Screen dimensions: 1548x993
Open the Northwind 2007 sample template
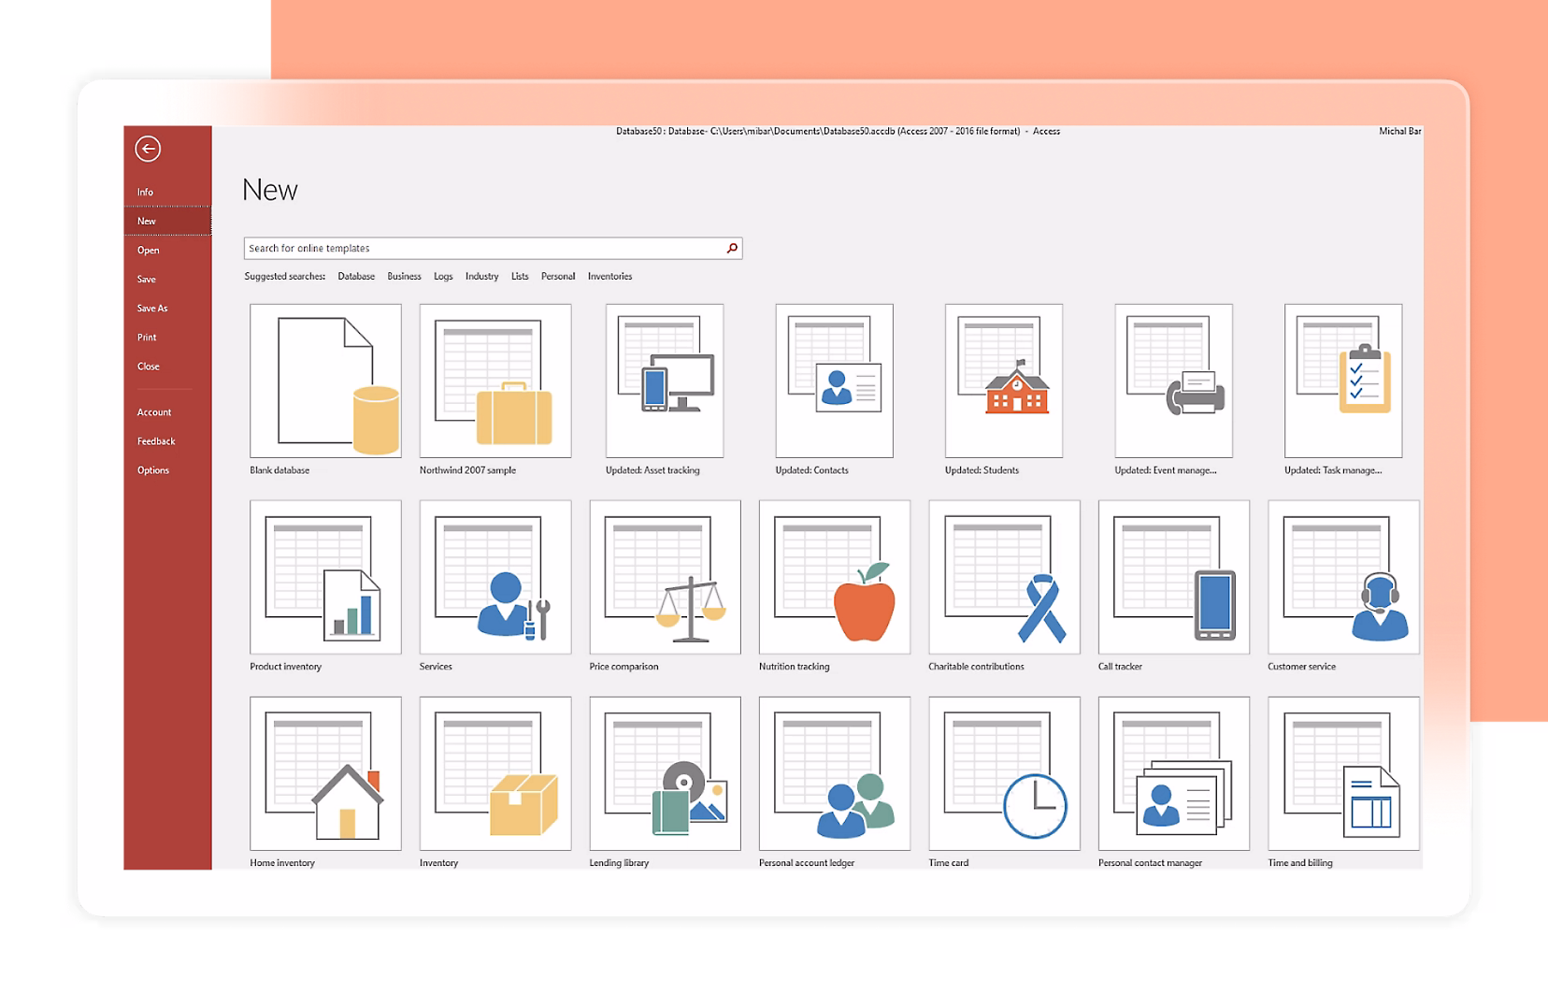[494, 381]
